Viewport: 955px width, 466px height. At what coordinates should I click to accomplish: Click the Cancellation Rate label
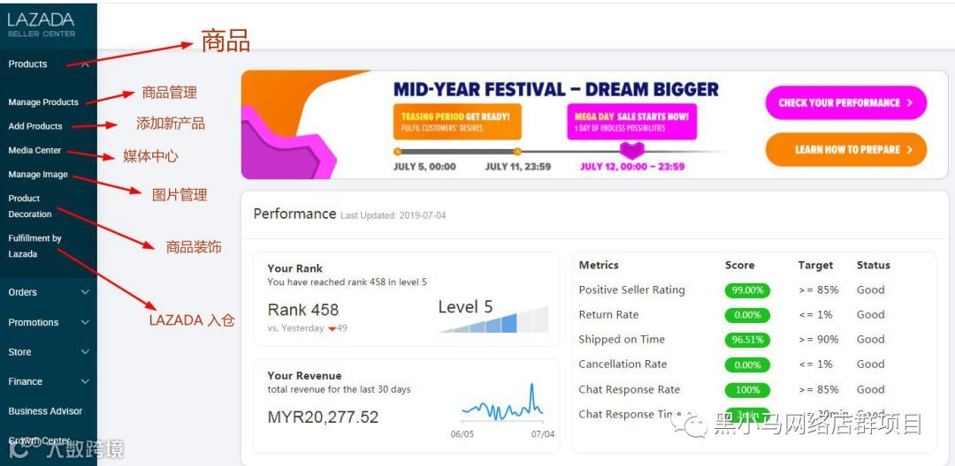623,364
